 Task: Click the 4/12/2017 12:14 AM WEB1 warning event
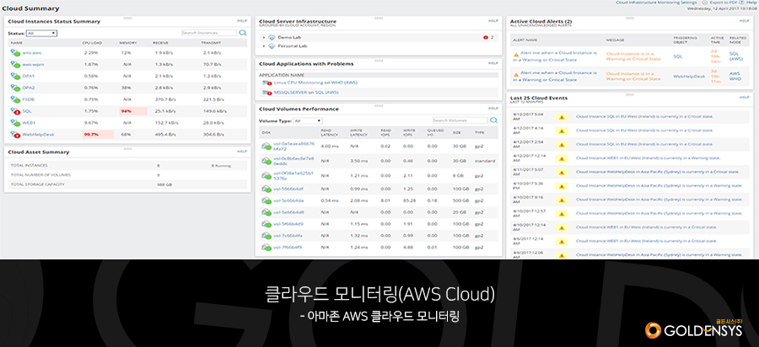[649, 157]
